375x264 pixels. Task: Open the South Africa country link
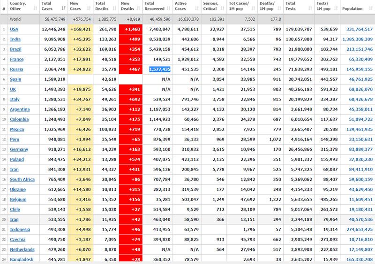pyautogui.click(x=22, y=179)
